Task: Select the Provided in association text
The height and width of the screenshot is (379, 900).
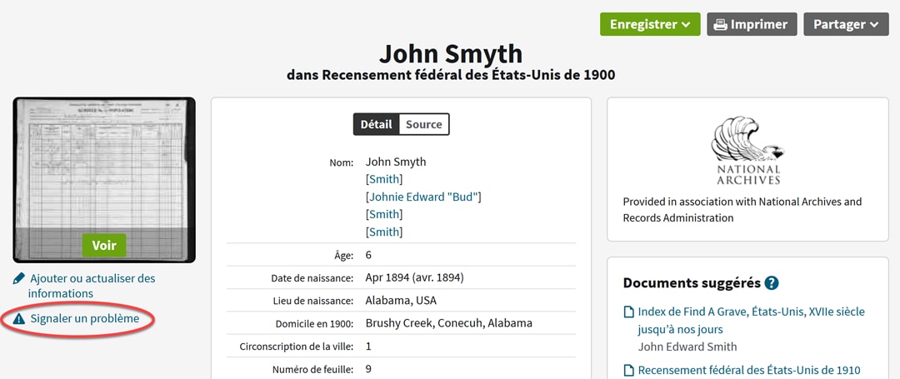Action: [742, 210]
